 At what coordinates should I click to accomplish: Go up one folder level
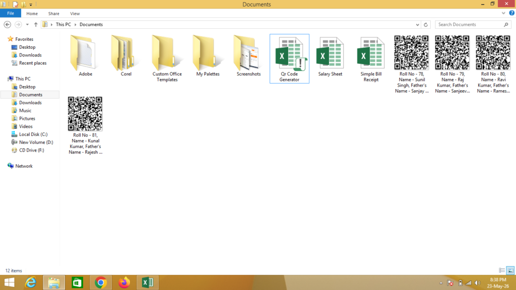[36, 25]
